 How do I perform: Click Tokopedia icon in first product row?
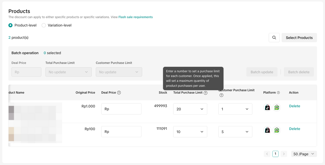tap(277, 108)
